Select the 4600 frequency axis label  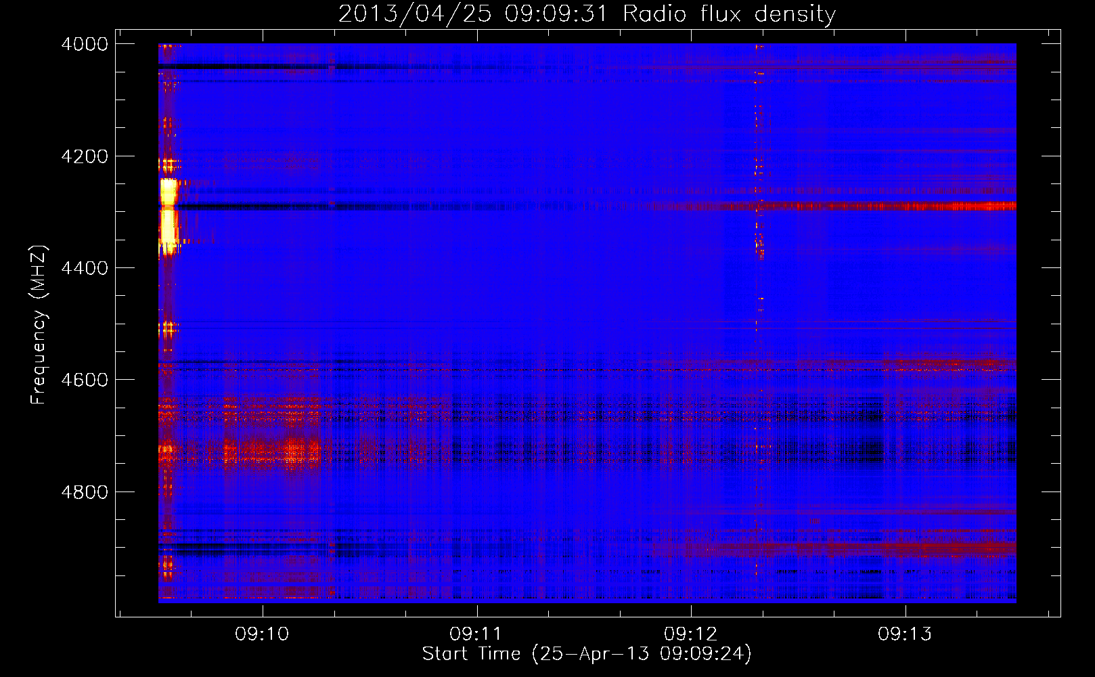coord(84,380)
